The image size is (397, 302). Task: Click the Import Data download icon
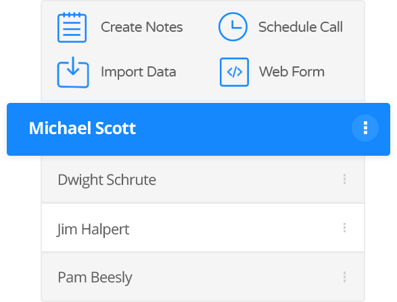[73, 72]
